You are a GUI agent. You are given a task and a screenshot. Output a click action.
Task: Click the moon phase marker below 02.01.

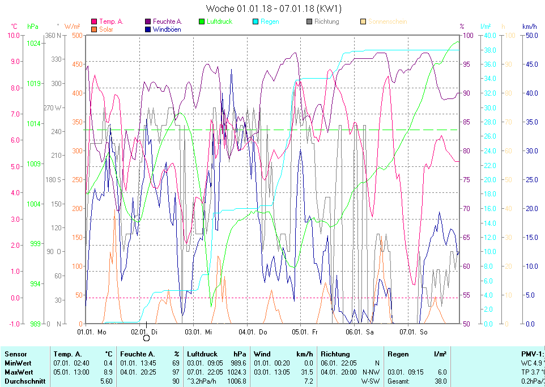click(x=146, y=338)
